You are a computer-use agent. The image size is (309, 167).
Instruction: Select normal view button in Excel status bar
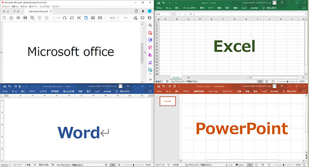260,81
